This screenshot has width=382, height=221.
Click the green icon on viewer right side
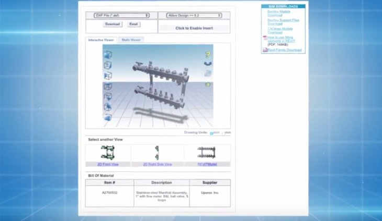tap(208, 84)
